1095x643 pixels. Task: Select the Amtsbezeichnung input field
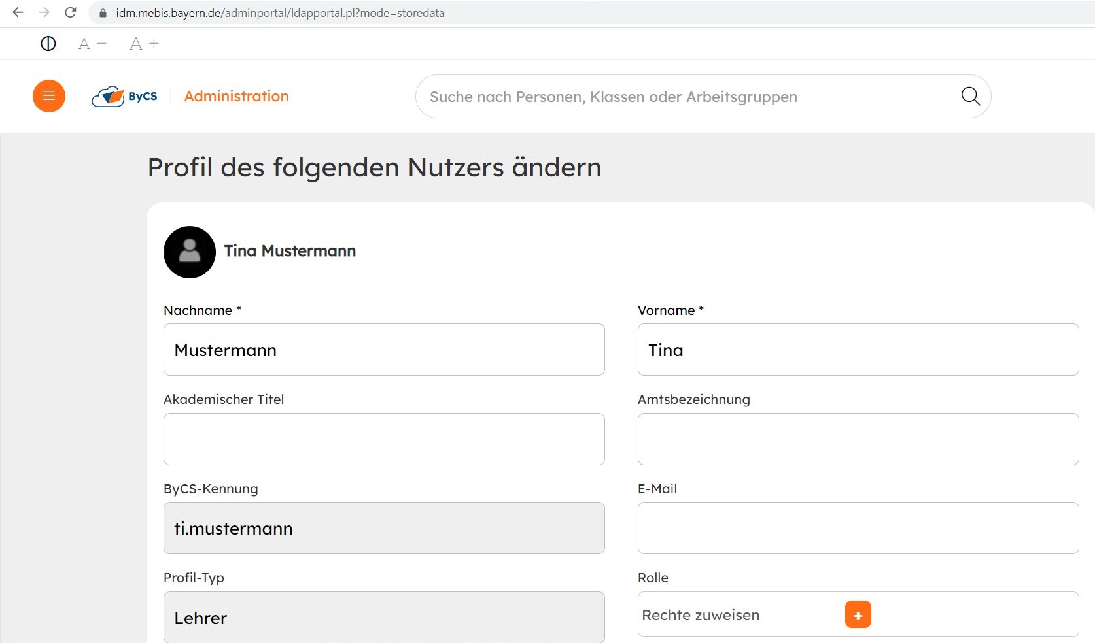858,439
